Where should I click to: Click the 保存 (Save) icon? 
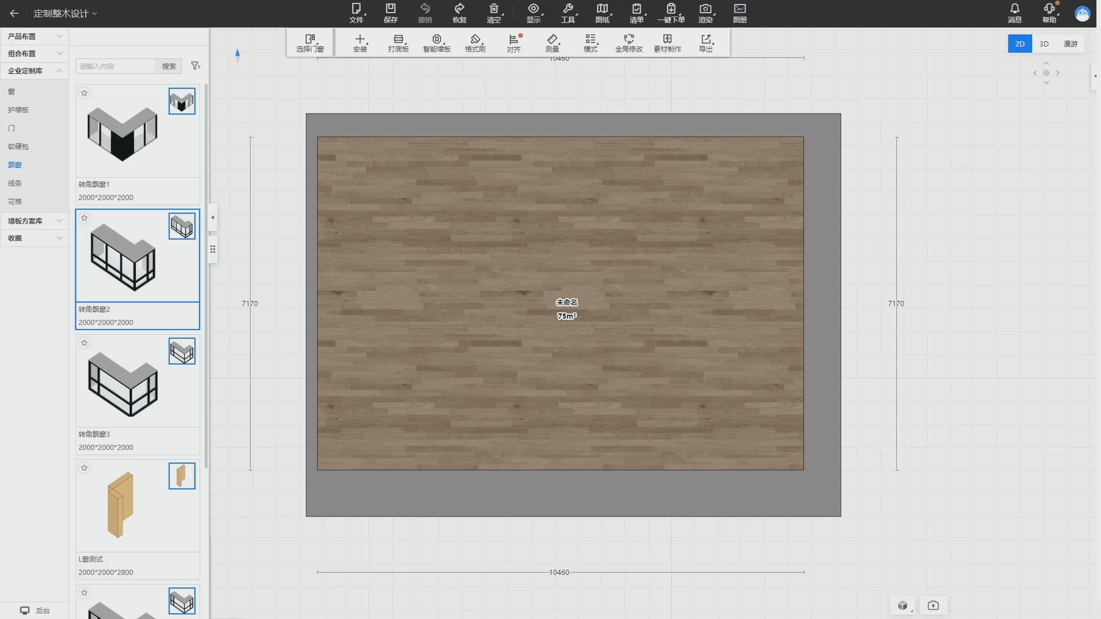(391, 13)
